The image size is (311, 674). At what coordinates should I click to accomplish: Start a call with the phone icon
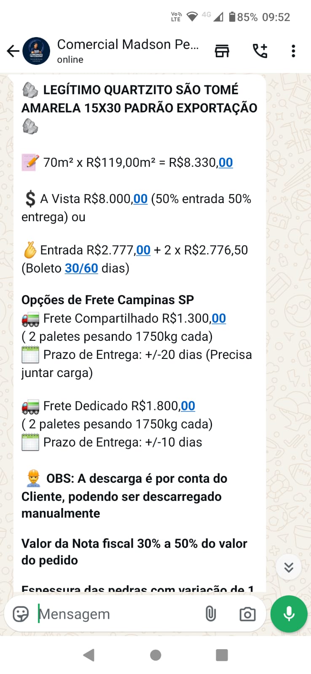point(260,51)
